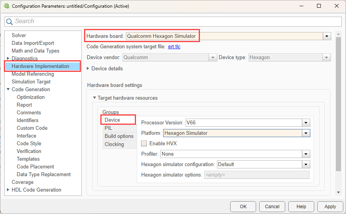Open the Processor Version dropdown
This screenshot has width=346, height=214.
coord(306,123)
